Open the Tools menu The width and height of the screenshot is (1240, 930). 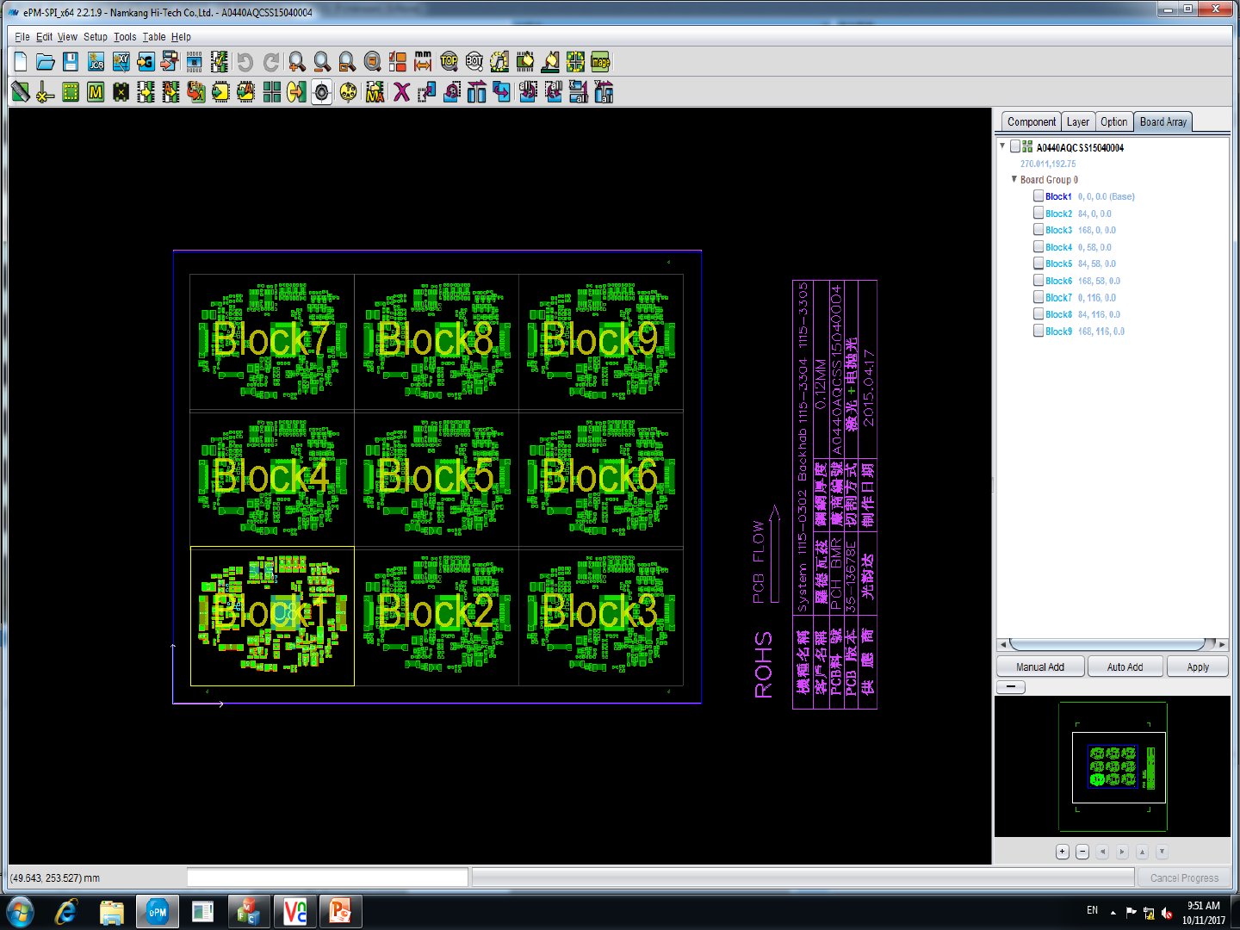point(125,37)
